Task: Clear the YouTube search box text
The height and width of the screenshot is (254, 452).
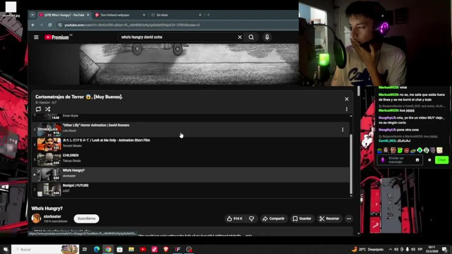Action: coord(240,37)
